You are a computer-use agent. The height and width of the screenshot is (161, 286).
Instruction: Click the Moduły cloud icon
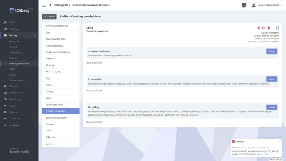click(x=5, y=35)
